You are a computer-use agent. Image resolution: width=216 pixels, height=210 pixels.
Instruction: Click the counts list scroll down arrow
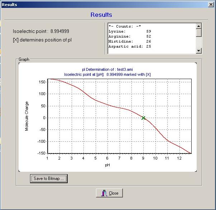tap(198, 51)
